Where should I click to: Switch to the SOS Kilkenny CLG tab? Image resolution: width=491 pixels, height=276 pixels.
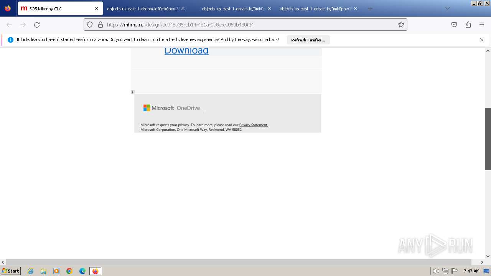[60, 8]
